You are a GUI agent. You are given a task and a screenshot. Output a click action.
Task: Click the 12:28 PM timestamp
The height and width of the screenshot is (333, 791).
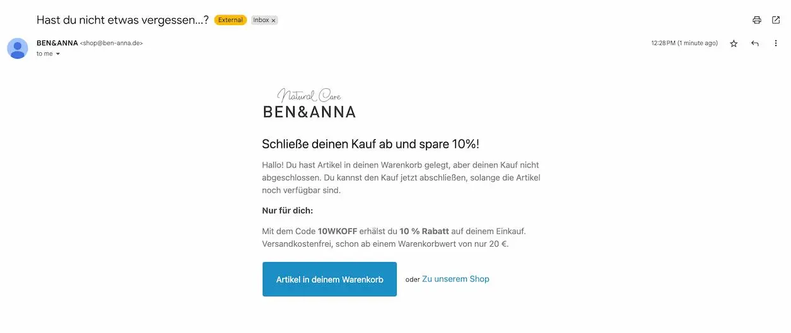(684, 43)
